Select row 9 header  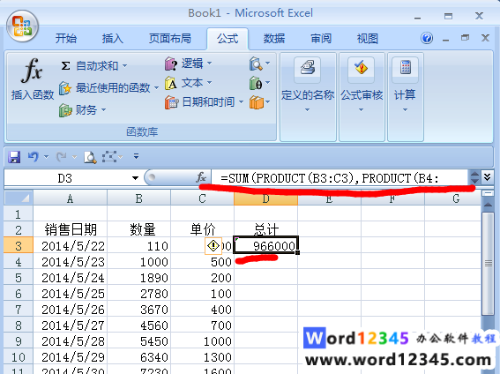click(x=19, y=340)
